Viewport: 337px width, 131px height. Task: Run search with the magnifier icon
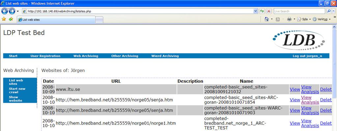pyautogui.click(x=329, y=11)
